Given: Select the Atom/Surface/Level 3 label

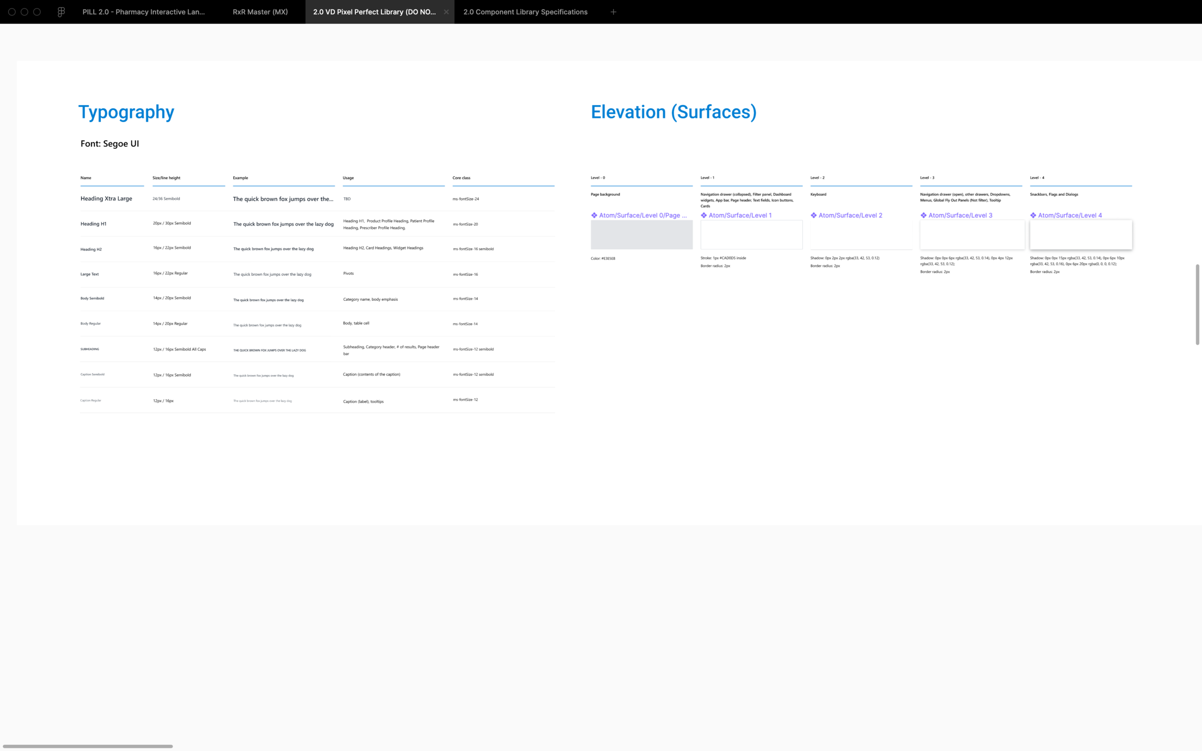Looking at the screenshot, I should [x=960, y=215].
